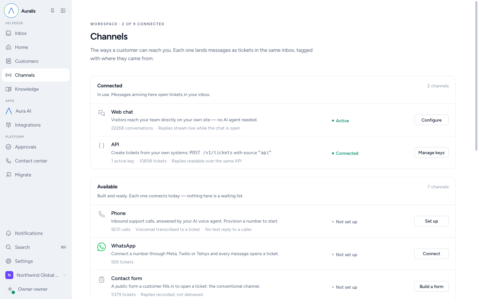Viewport: 478px width, 299px height.
Task: Click the 'Workspace · 2 of 9 connected' label
Action: [127, 24]
